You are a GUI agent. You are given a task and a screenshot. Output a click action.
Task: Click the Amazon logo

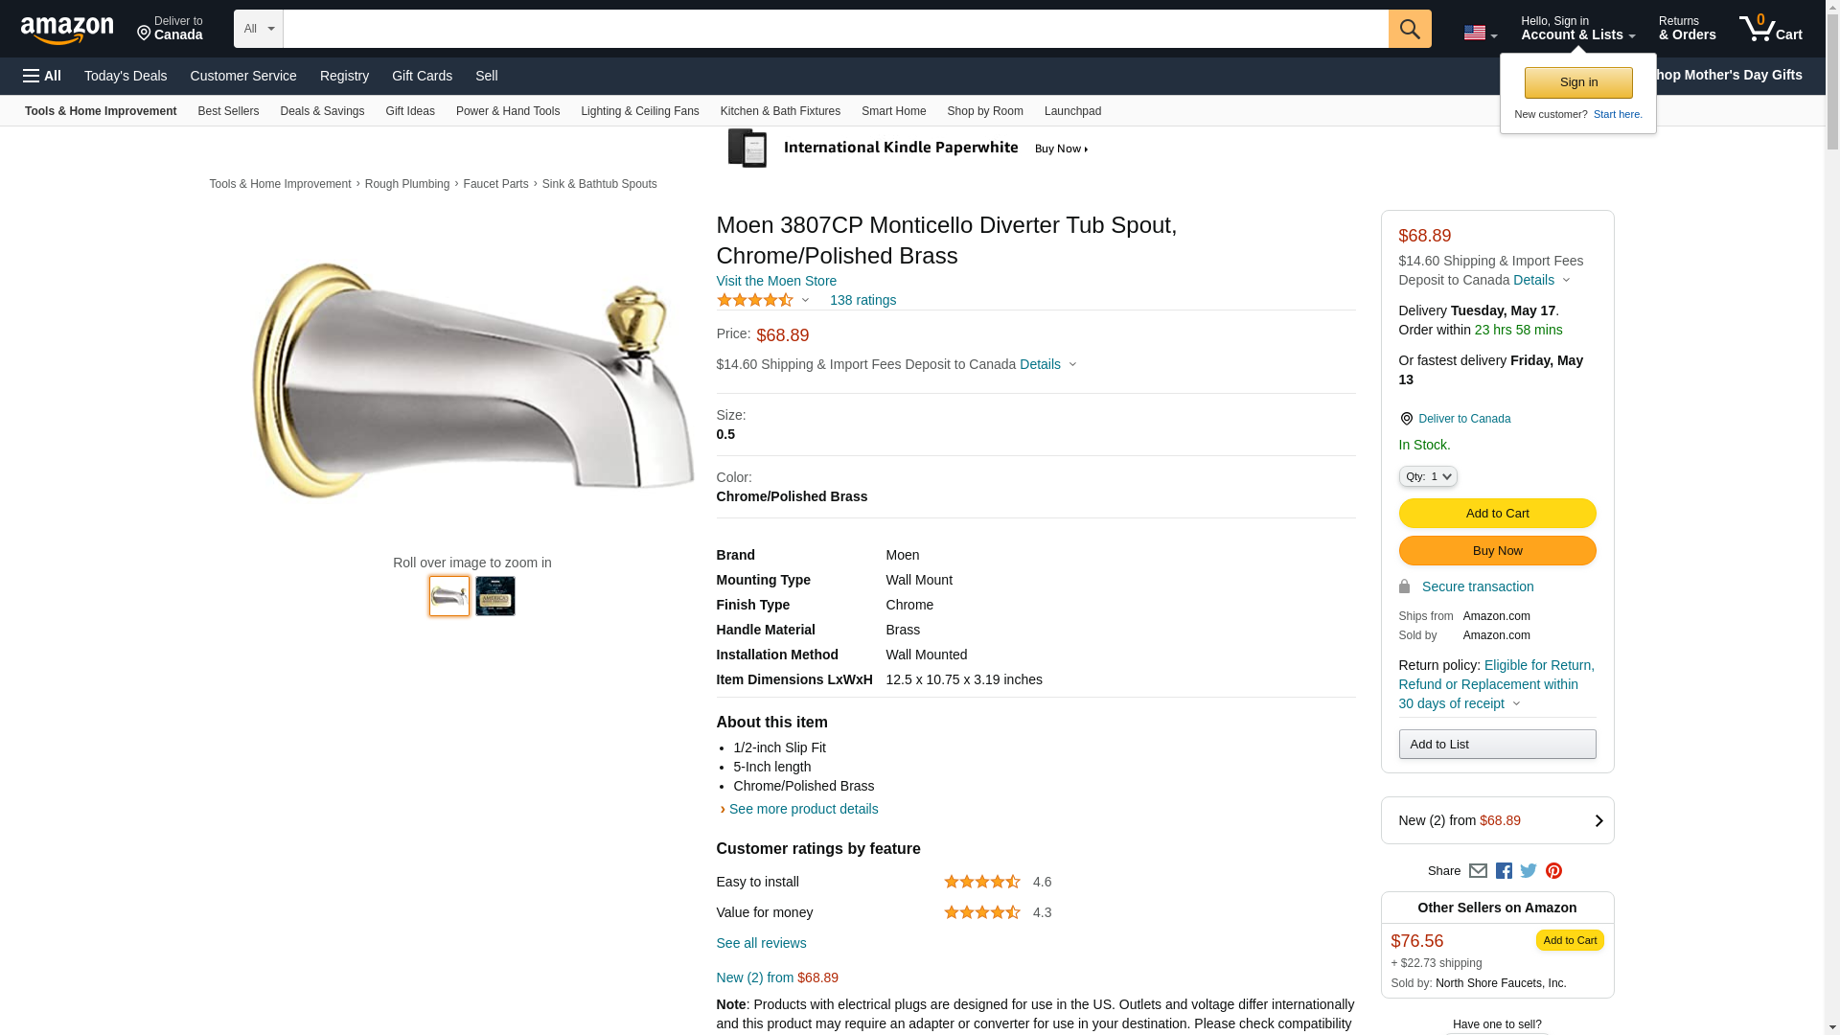tap(67, 30)
